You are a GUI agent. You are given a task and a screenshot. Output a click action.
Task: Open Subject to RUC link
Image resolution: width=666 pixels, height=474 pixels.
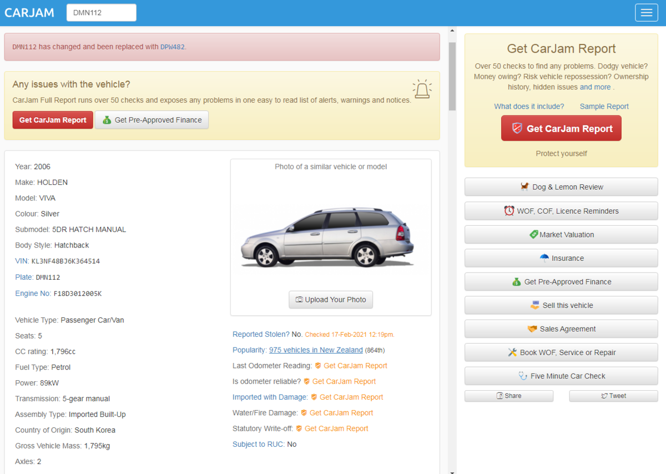[x=258, y=444]
